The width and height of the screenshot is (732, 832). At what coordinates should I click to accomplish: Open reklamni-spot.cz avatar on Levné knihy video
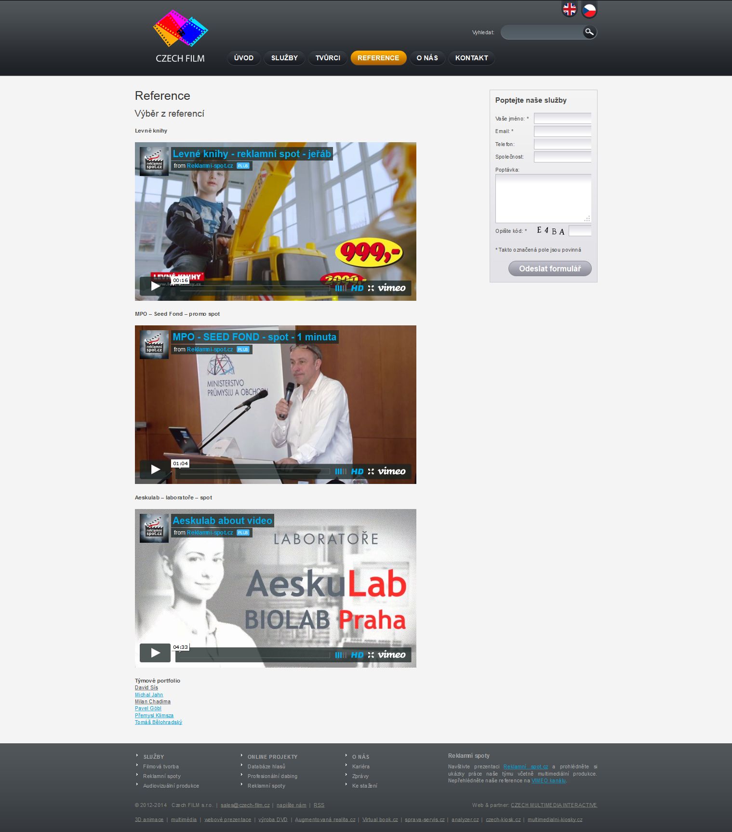click(154, 161)
